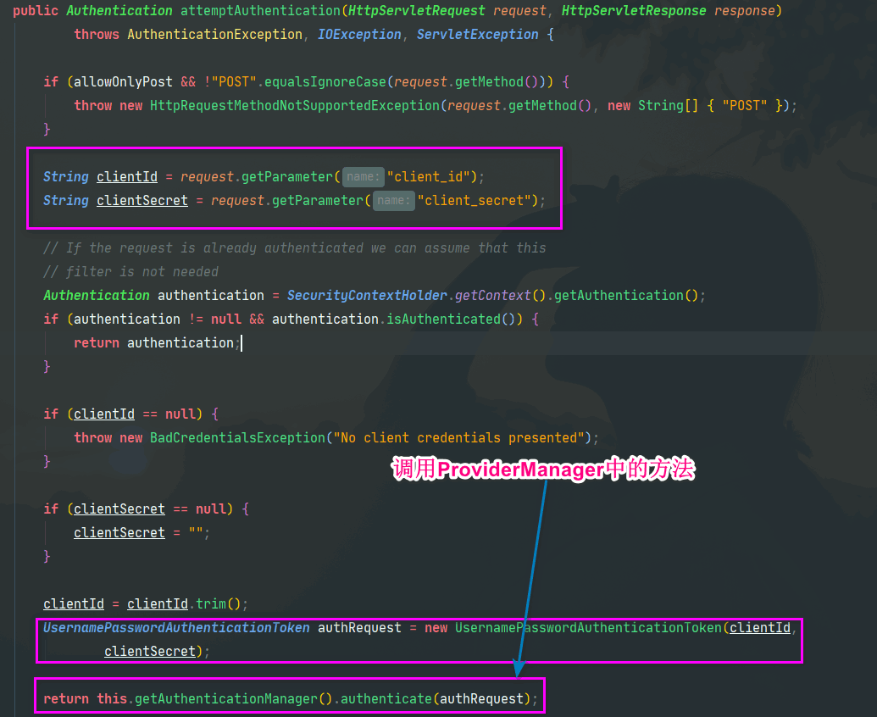This screenshot has height=717, width=877.
Task: Click 'new UsernamePasswordAuthenticationToken' constructor call
Action: coord(574,628)
